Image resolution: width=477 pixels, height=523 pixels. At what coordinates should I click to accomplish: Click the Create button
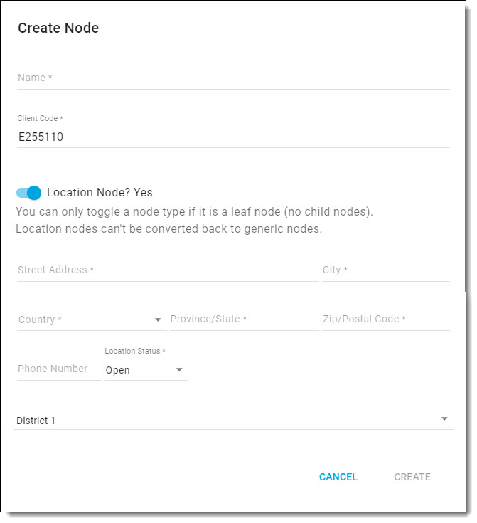[x=412, y=477]
